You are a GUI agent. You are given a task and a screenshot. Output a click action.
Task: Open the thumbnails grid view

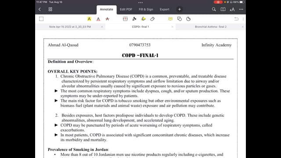pyautogui.click(x=50, y=9)
